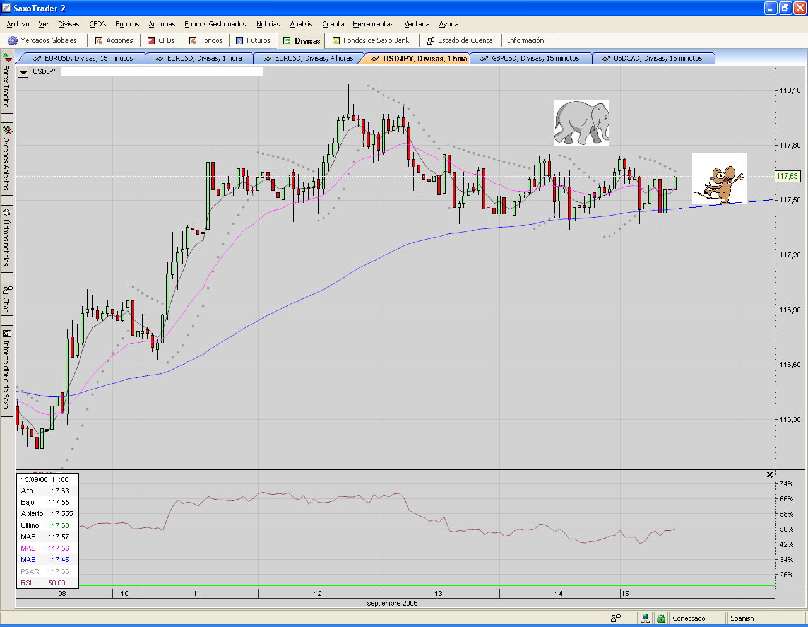Open the CFD's menu

click(98, 24)
